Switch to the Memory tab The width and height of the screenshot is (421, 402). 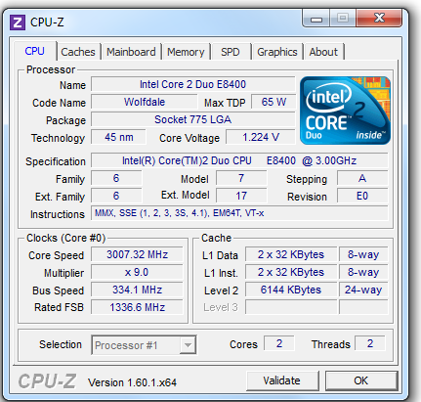[186, 52]
